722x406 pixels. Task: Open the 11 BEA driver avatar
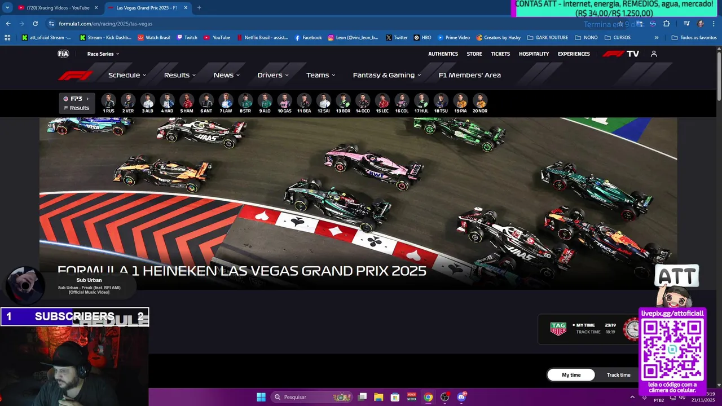[x=304, y=103]
